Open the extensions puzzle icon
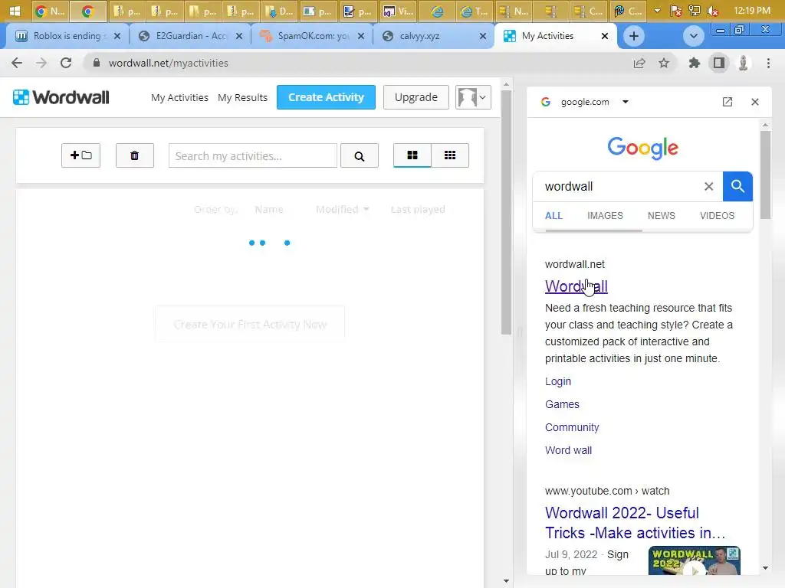785x588 pixels. (695, 63)
